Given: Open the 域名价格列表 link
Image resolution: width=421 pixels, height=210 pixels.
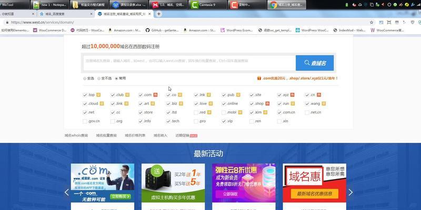Looking at the screenshot, I should click(135, 135).
